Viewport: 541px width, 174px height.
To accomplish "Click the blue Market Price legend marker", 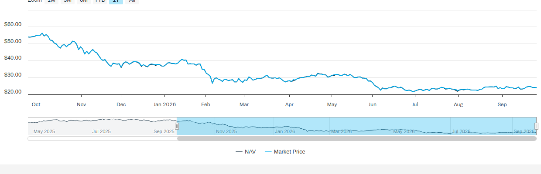I will (268, 152).
